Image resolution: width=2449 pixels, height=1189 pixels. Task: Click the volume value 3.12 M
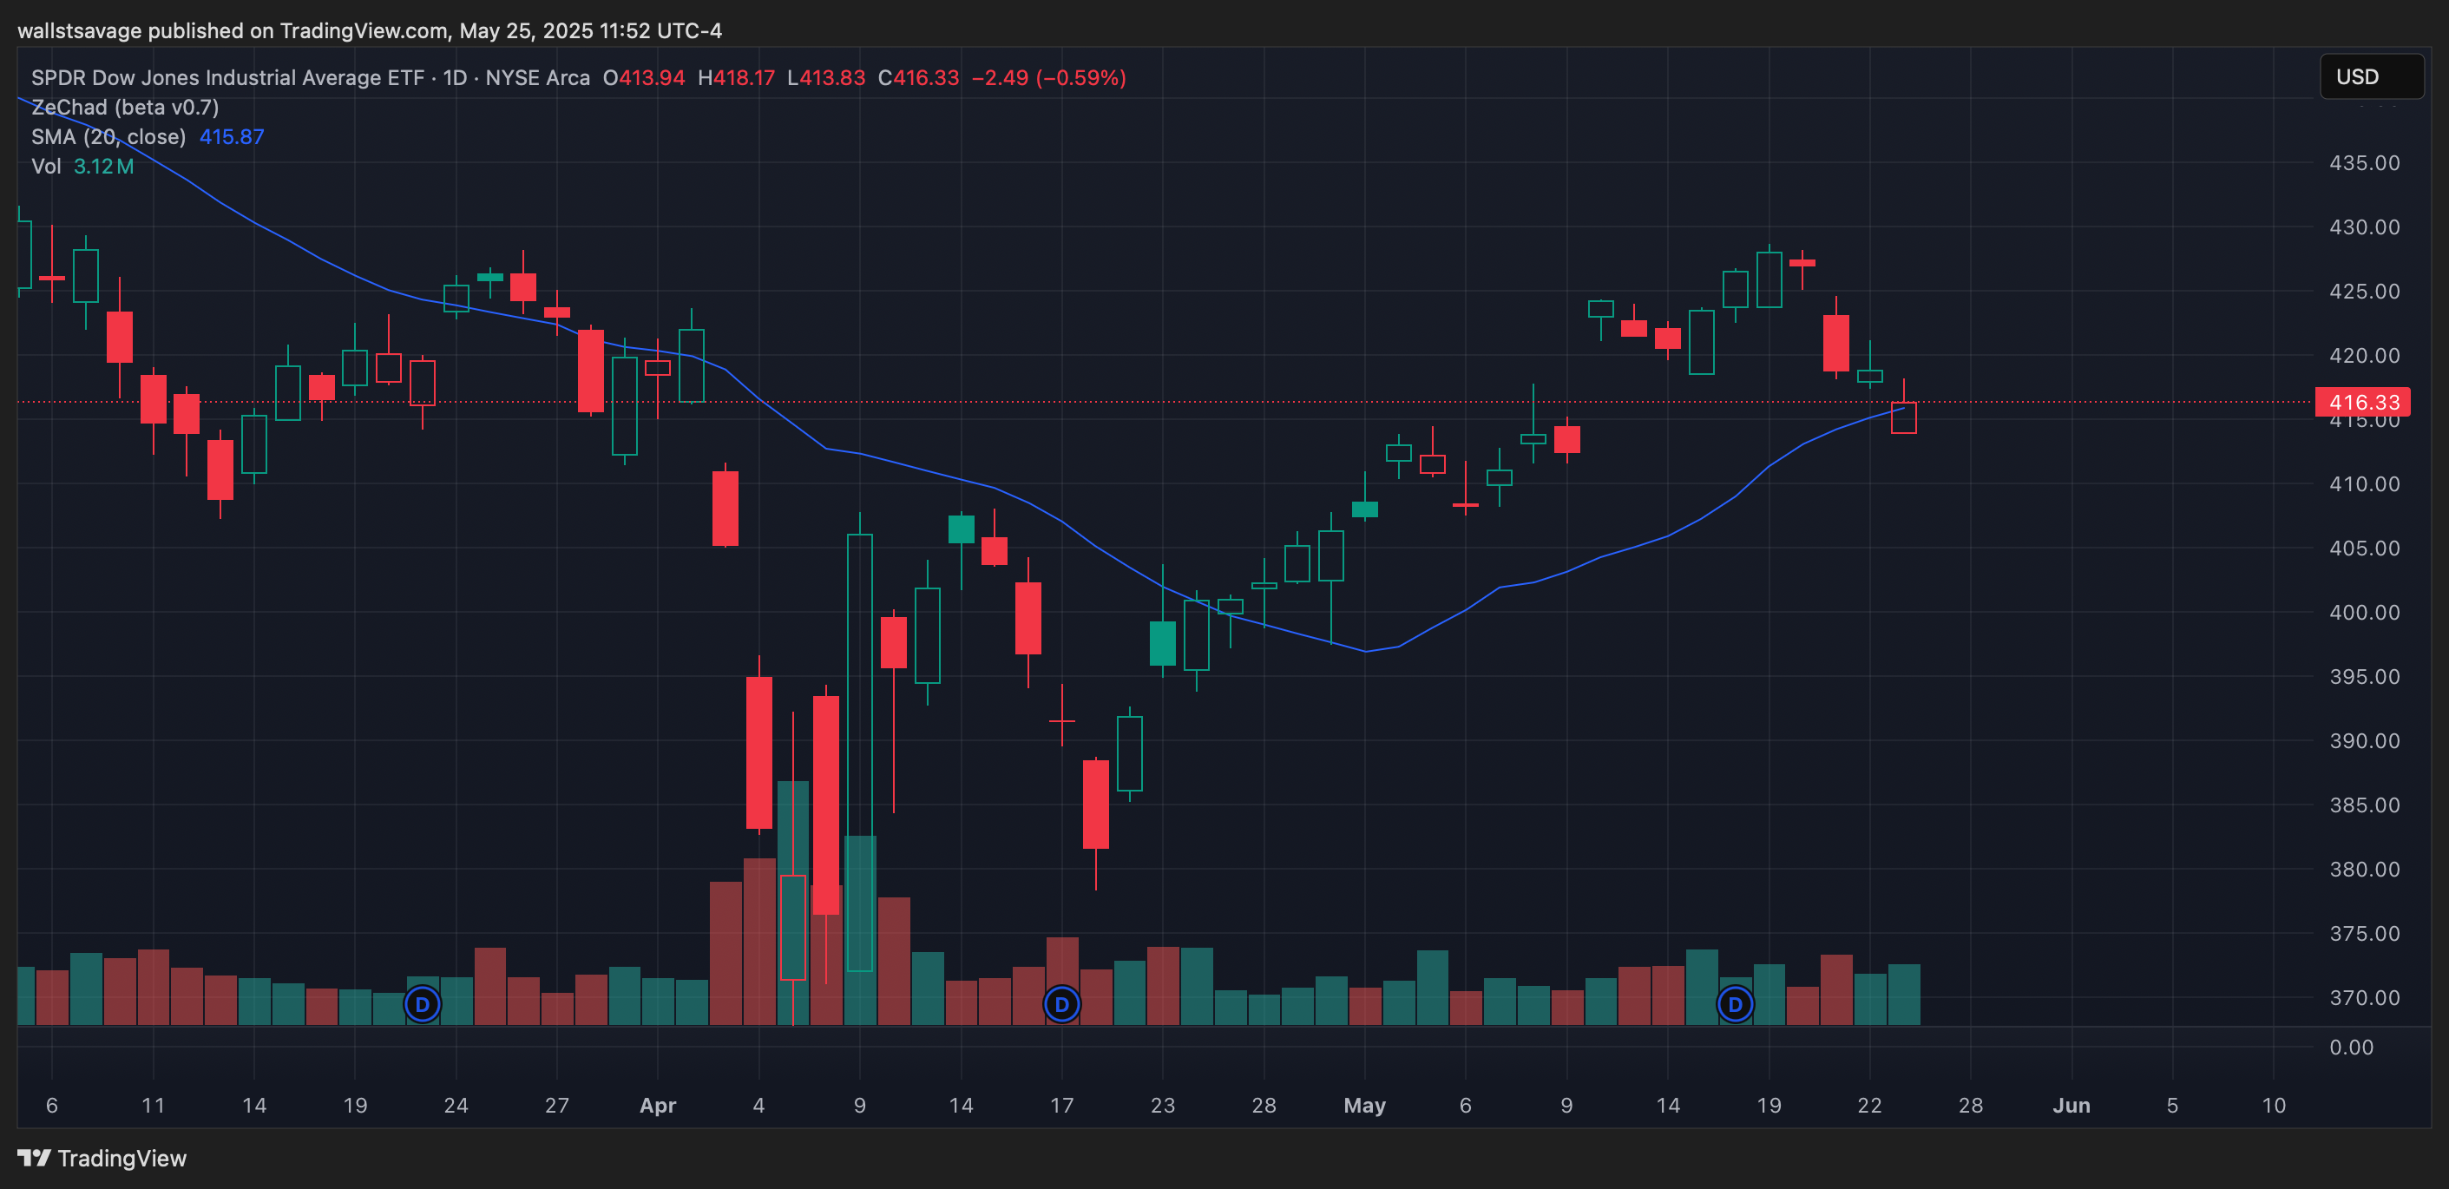(x=103, y=167)
